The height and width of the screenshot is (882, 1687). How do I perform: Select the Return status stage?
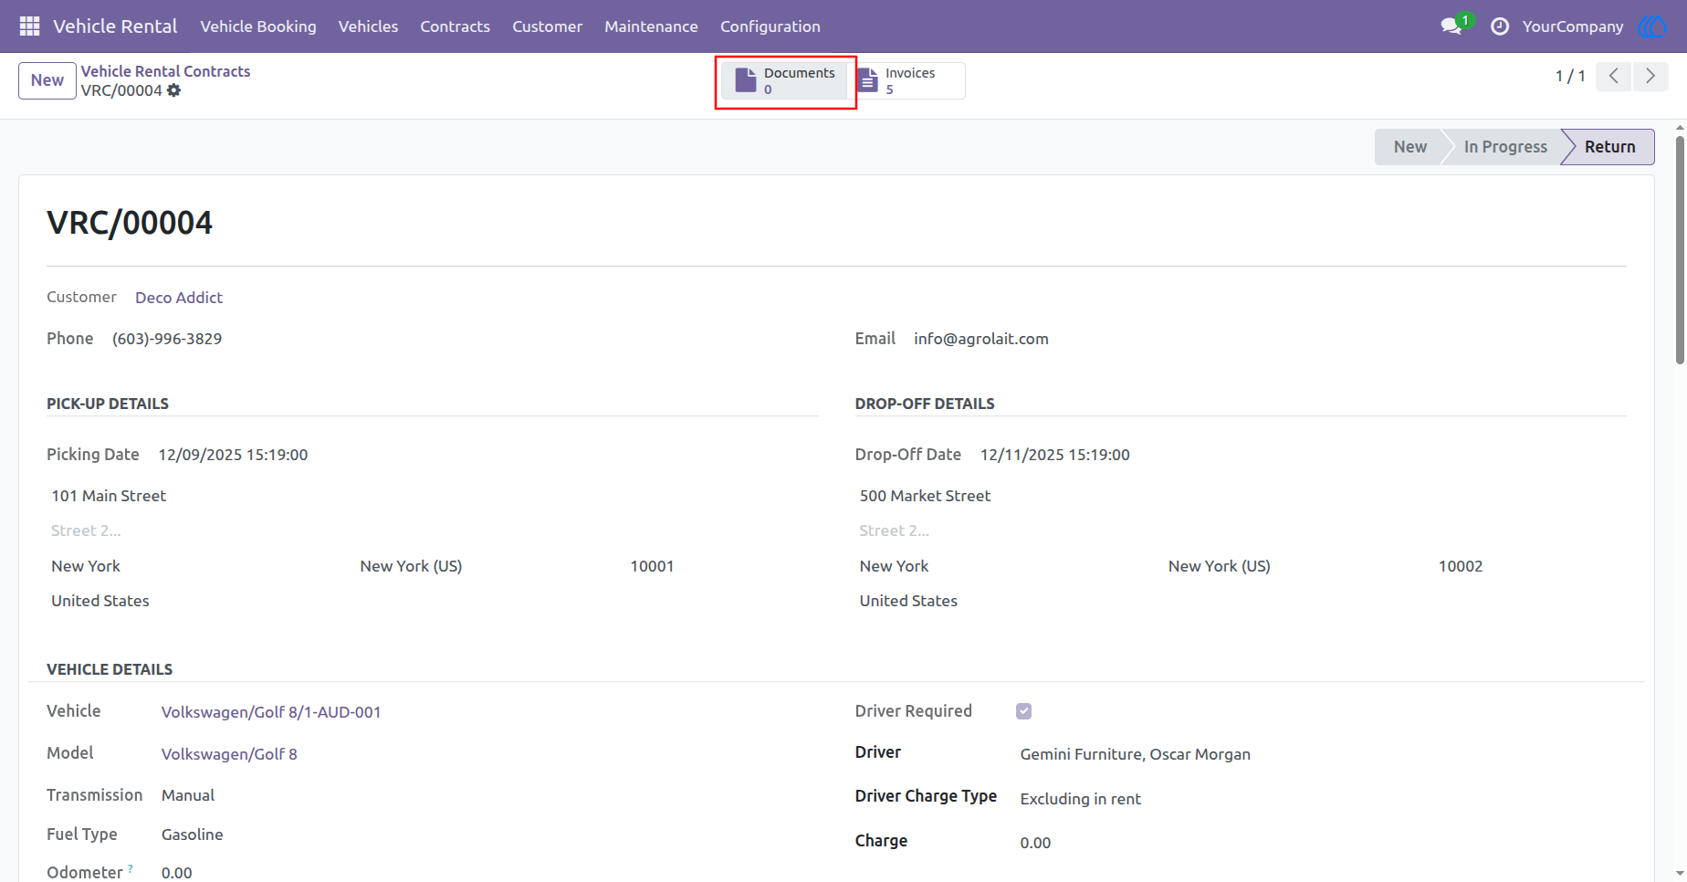(x=1609, y=147)
